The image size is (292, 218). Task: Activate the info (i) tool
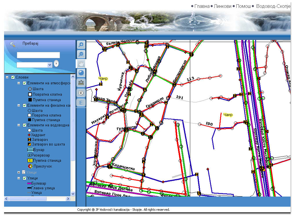81,92
